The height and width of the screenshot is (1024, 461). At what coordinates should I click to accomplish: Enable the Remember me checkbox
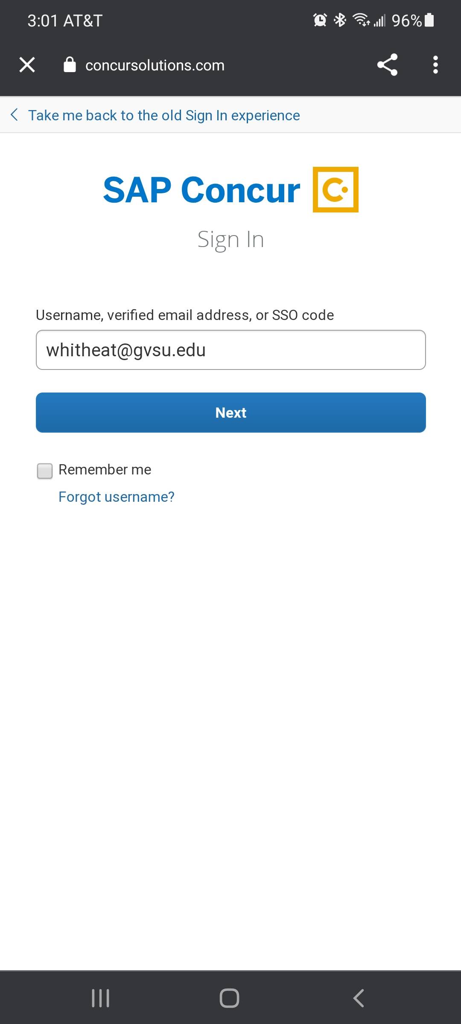click(45, 471)
